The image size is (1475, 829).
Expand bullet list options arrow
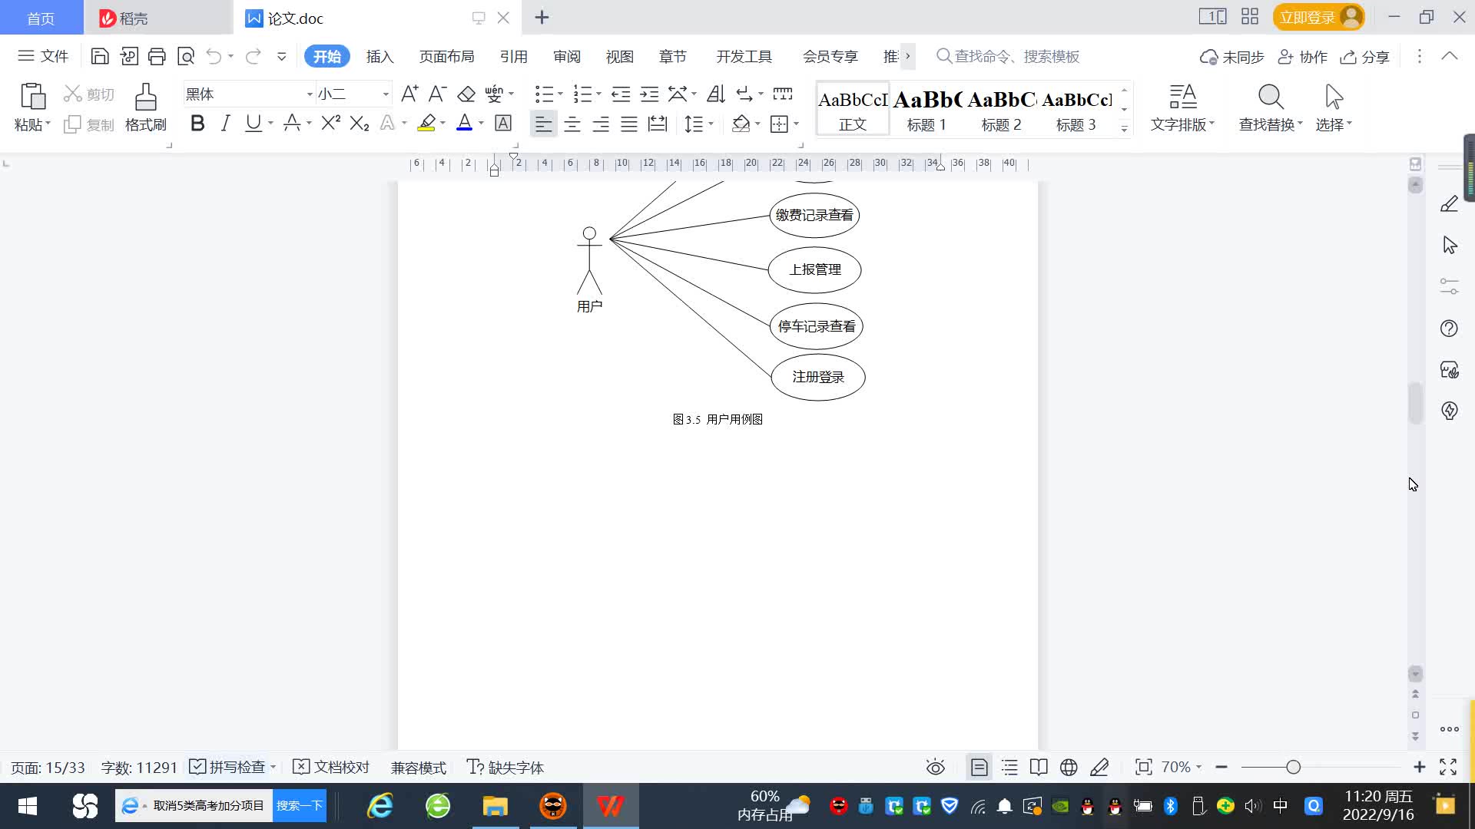(x=560, y=94)
